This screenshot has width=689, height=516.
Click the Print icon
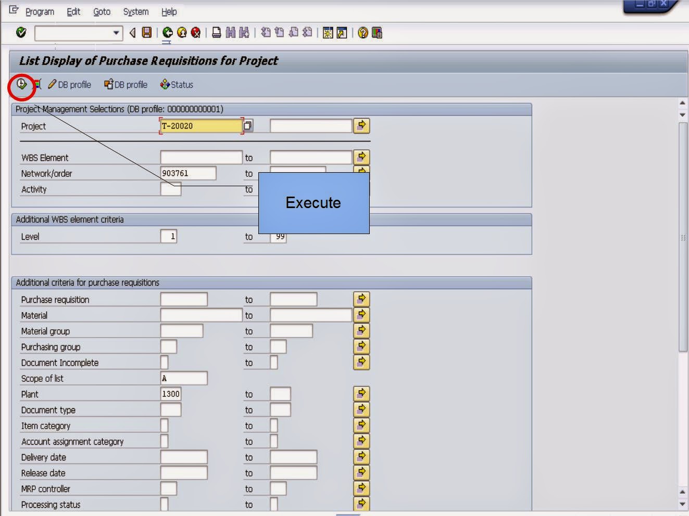click(215, 32)
